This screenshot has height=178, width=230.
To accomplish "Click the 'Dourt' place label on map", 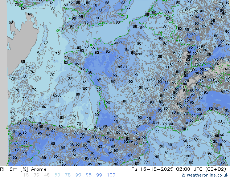I will [x=148, y=122].
